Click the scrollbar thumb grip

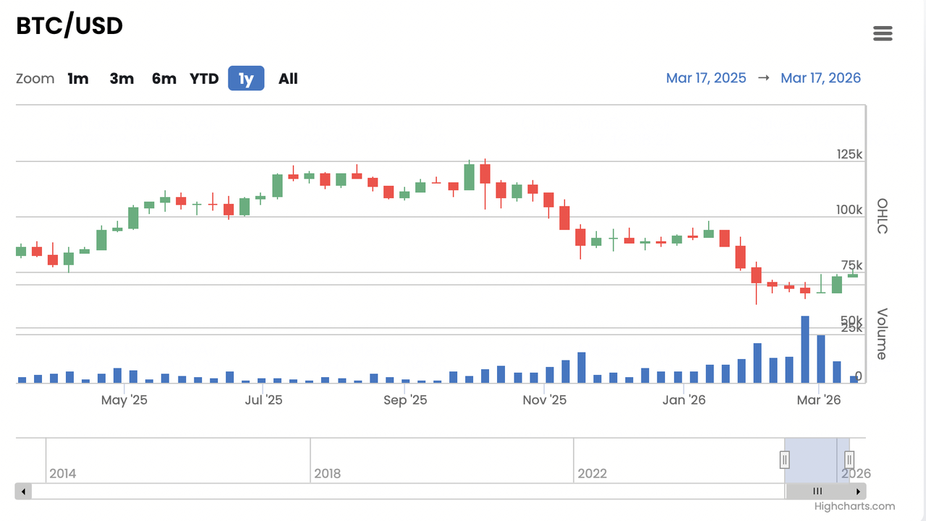point(817,491)
